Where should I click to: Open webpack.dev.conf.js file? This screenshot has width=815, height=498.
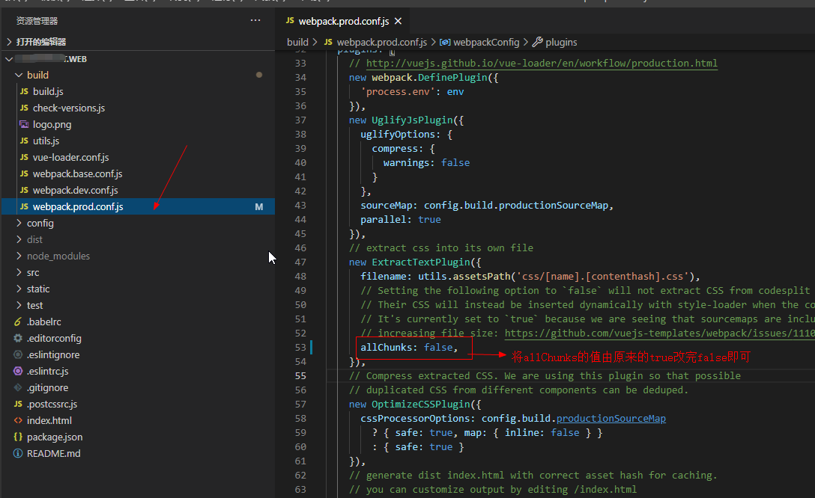[x=76, y=191]
